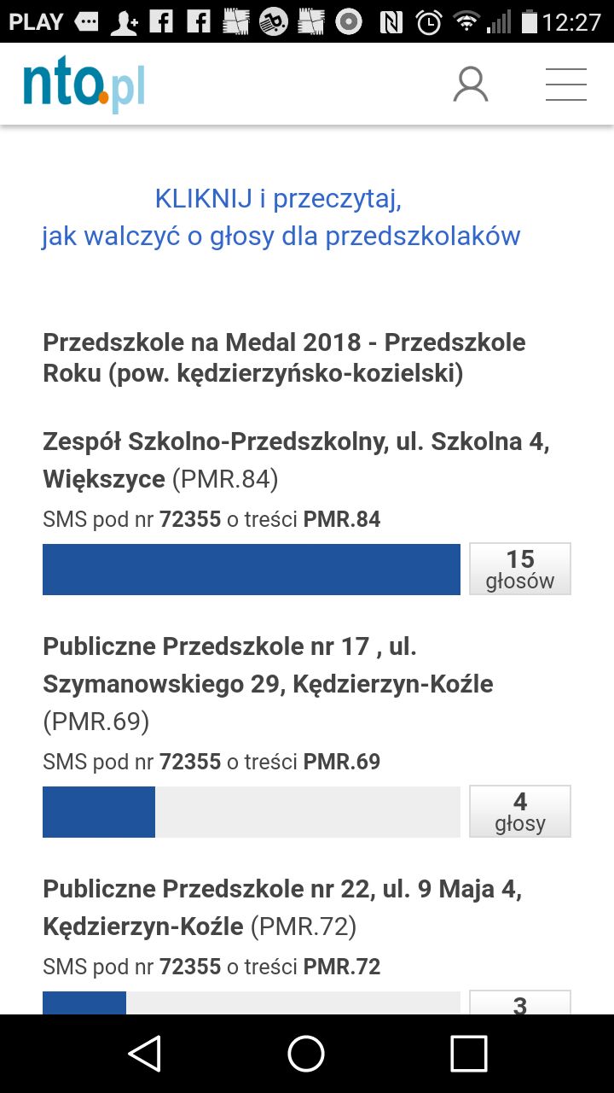The width and height of the screenshot is (614, 1093).
Task: Open the user account profile icon
Action: 470,85
